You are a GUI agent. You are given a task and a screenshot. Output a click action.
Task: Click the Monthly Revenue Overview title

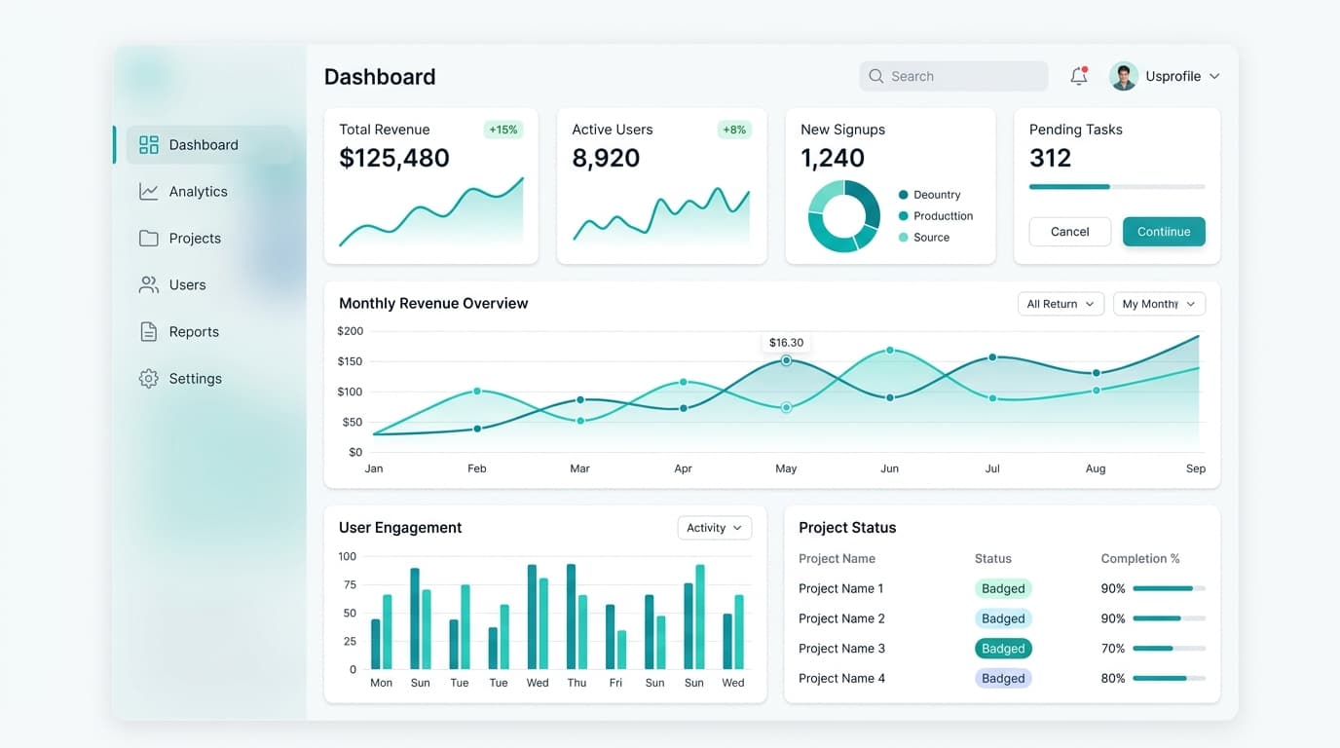pyautogui.click(x=433, y=303)
